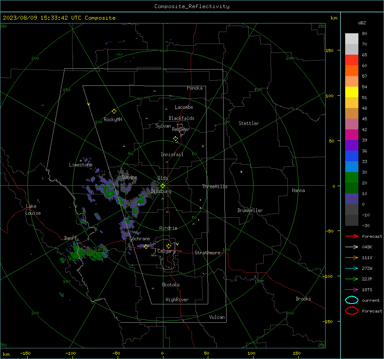Click the red forecast arrow in legend

[352, 236]
